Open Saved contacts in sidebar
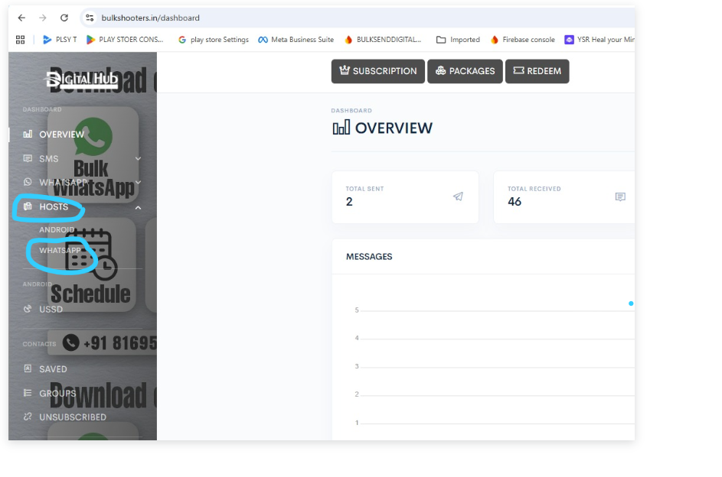The image size is (722, 477). click(53, 369)
